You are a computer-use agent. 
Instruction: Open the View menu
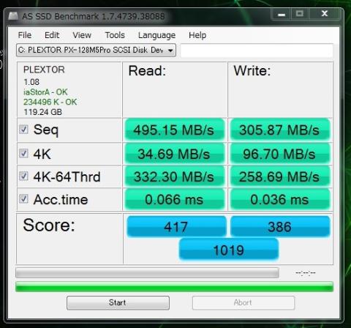coord(82,35)
